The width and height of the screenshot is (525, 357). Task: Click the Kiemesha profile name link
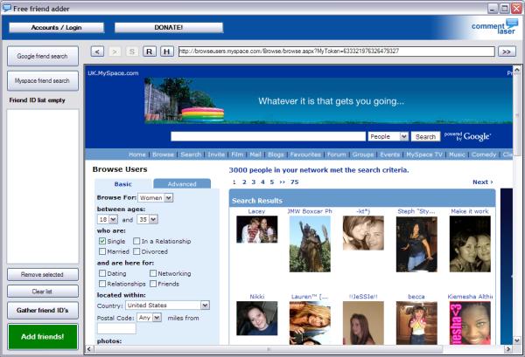[x=470, y=297]
